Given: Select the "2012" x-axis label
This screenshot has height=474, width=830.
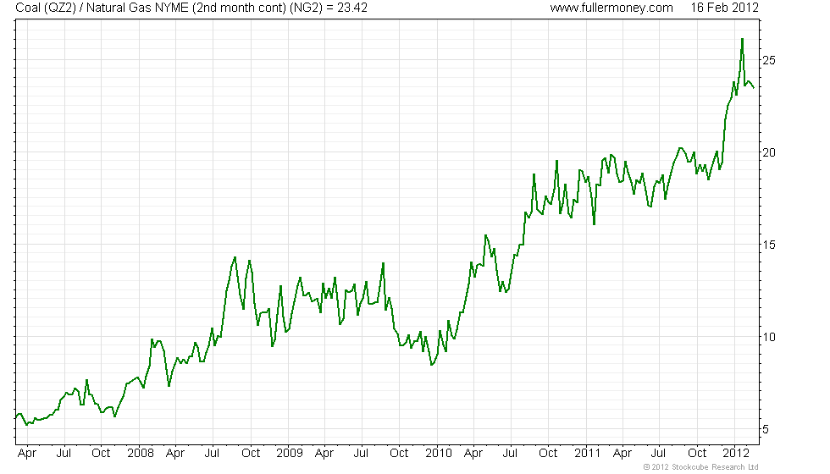Looking at the screenshot, I should [x=736, y=454].
